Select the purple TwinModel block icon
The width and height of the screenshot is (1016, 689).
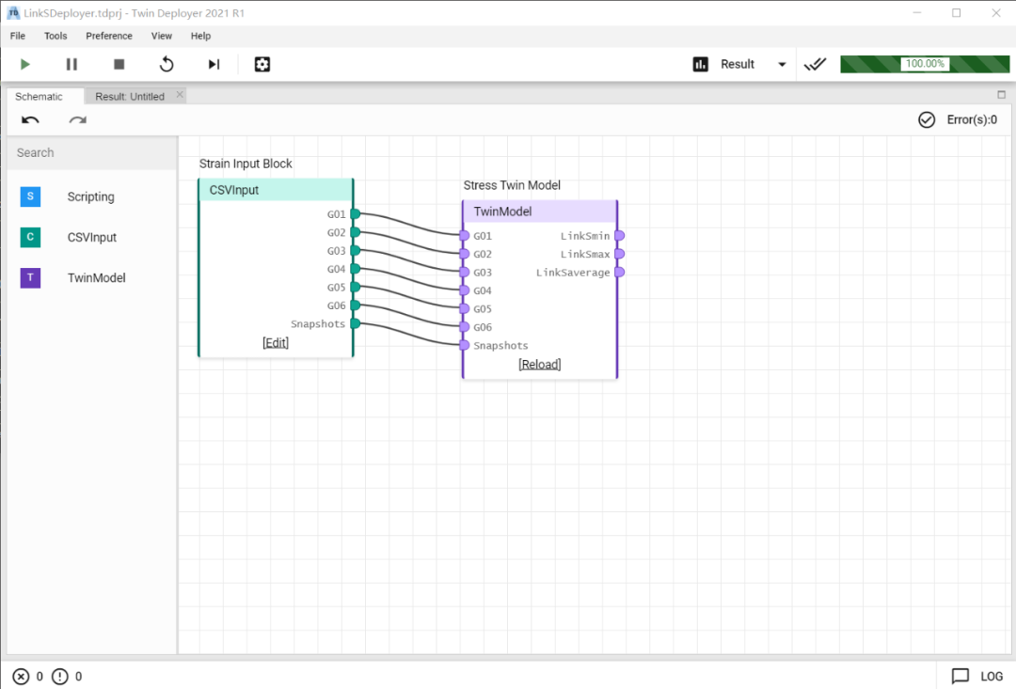[30, 278]
